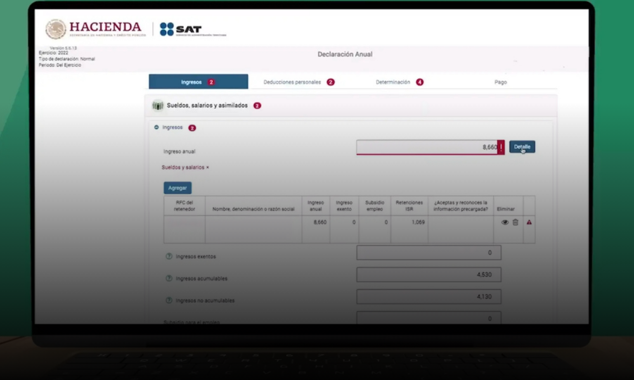Image resolution: width=634 pixels, height=380 pixels.
Task: Open help icon for Ingresos acumulables
Action: tap(169, 278)
